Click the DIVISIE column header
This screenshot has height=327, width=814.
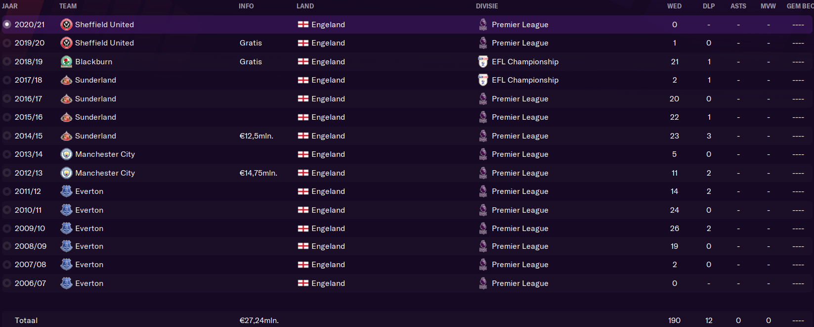(487, 6)
